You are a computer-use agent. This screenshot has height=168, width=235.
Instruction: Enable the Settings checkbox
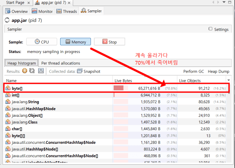click(210, 29)
